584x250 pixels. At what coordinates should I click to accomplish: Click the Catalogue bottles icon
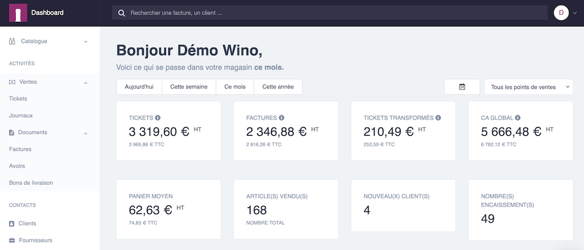click(x=12, y=41)
